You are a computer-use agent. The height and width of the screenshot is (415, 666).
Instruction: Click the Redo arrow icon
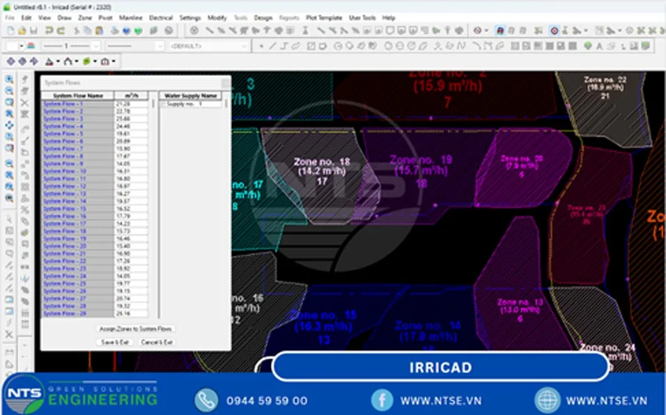tap(61, 31)
